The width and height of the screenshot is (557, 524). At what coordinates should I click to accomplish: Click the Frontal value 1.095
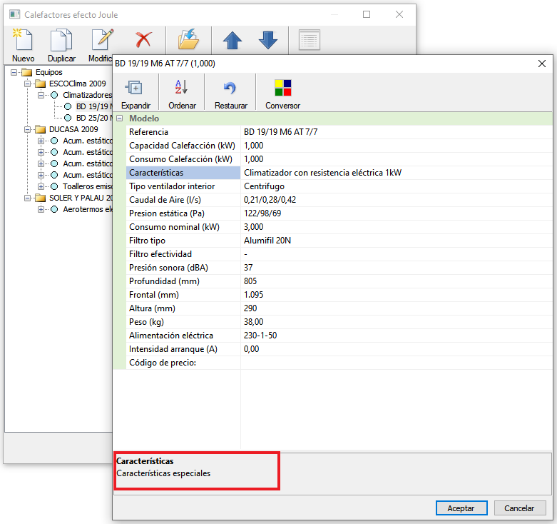396,295
